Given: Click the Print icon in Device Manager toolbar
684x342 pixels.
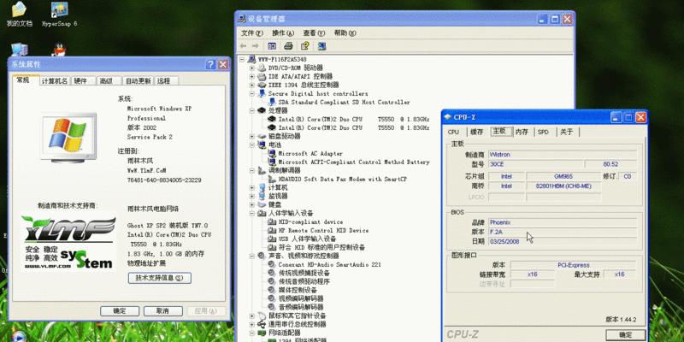Looking at the screenshot, I should point(288,46).
